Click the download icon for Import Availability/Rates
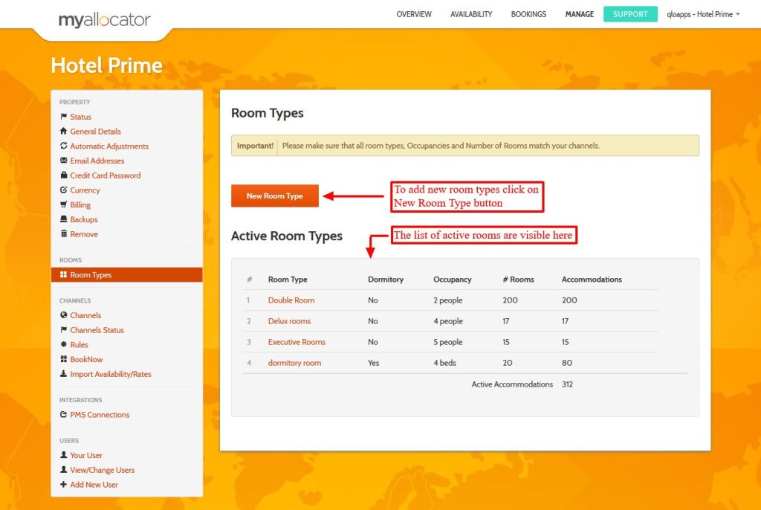The height and width of the screenshot is (510, 761). [x=63, y=374]
